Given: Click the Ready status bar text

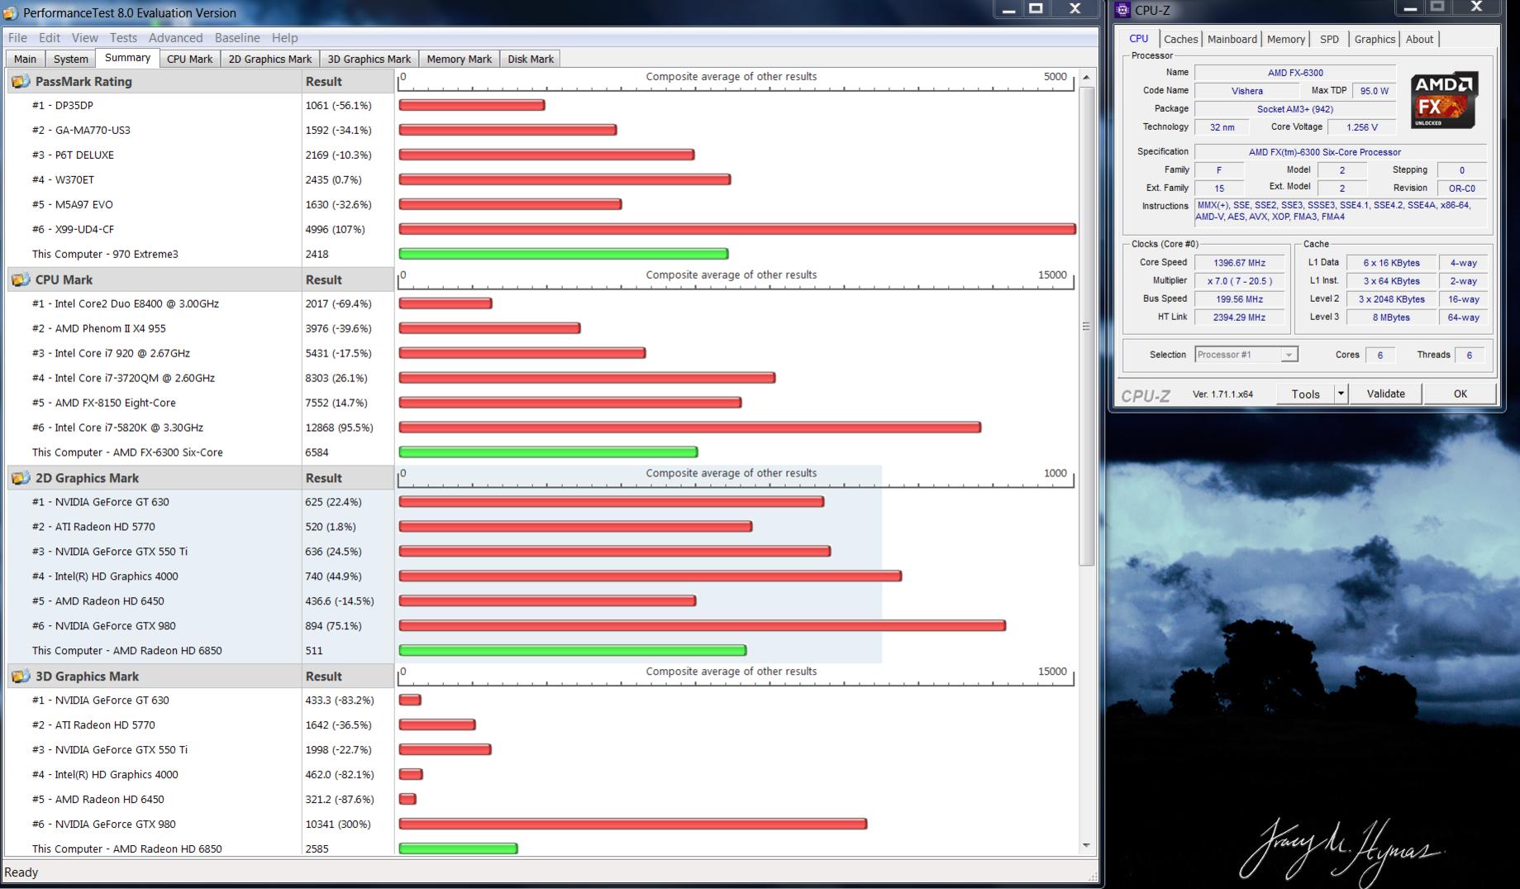Looking at the screenshot, I should coord(21,872).
